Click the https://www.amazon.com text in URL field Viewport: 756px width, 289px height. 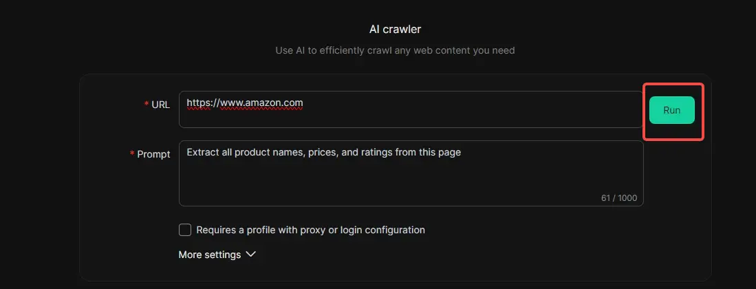click(x=245, y=103)
